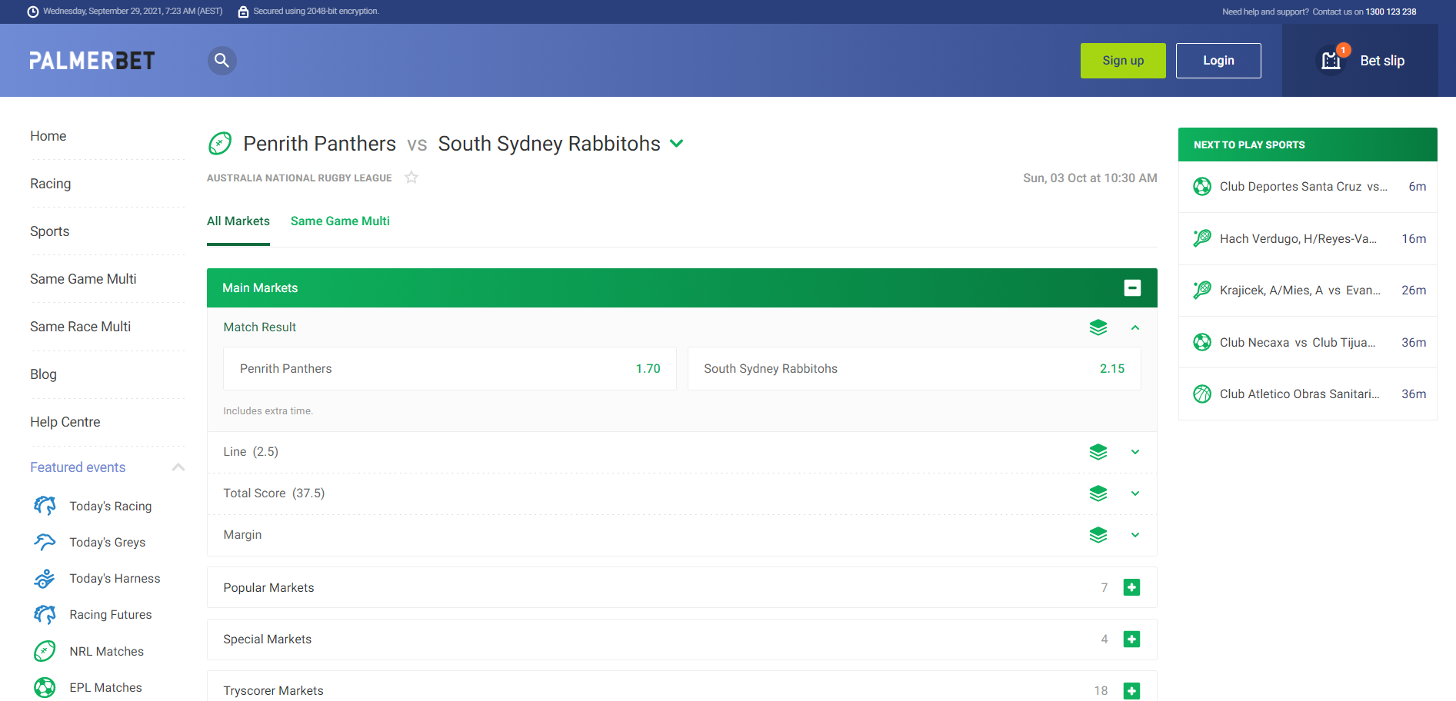Viewport: 1456px width, 701px height.
Task: Click the Sign up button
Action: point(1123,61)
